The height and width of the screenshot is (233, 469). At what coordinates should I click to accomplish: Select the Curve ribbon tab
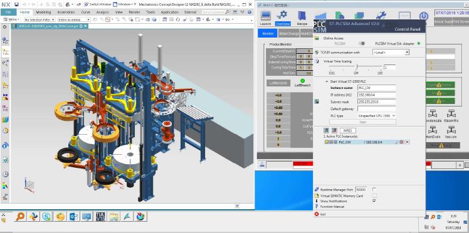85,13
